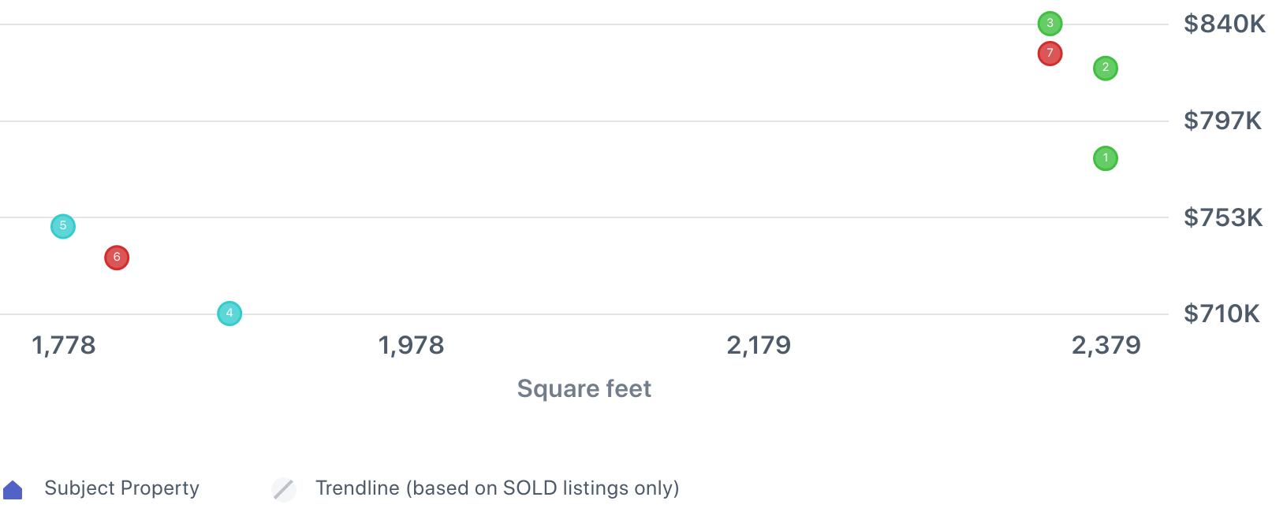Click the Subject Property house icon
Screen dimensions: 1287x512
13,490
